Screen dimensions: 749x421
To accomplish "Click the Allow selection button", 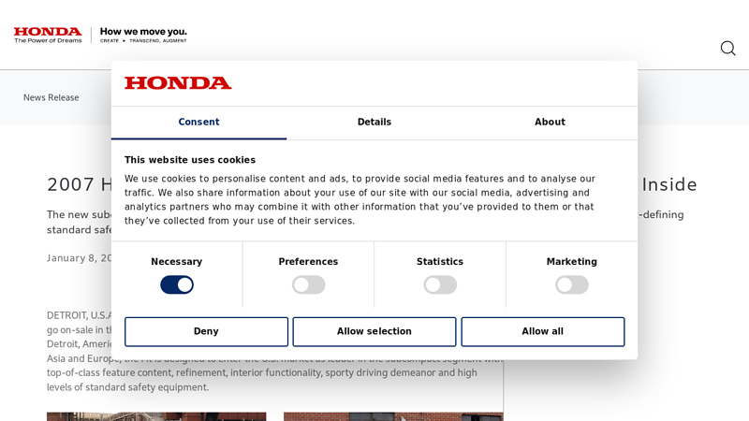I will click(x=374, y=331).
